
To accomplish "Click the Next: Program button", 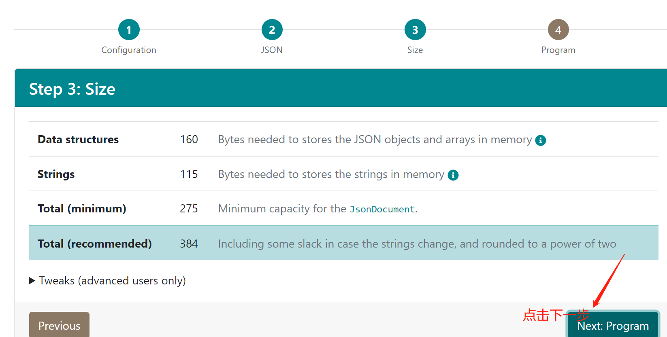I will 613,325.
